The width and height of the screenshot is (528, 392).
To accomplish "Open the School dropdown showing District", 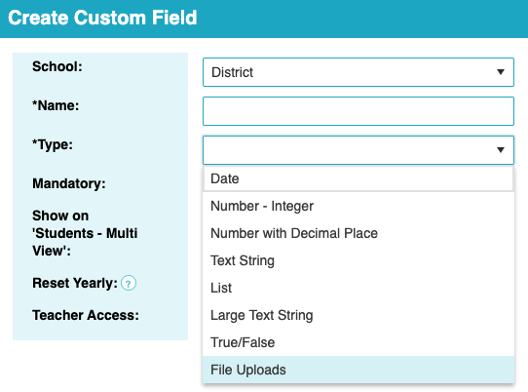I will 358,72.
